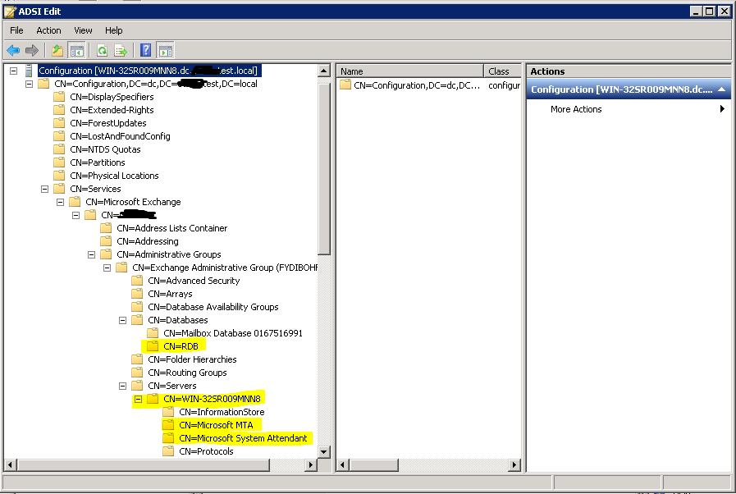
Task: Toggle the Show/Hide Console Tree button
Action: [76, 50]
